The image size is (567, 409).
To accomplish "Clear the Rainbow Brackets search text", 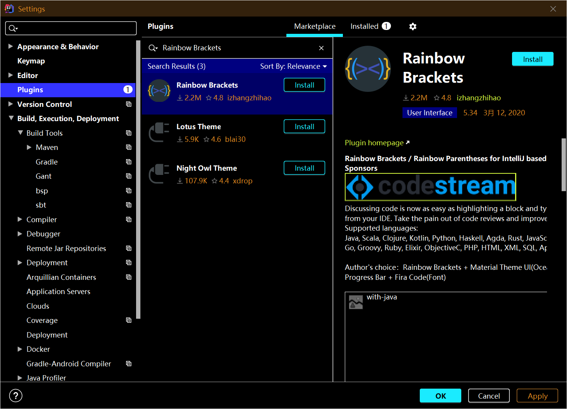I will [321, 48].
